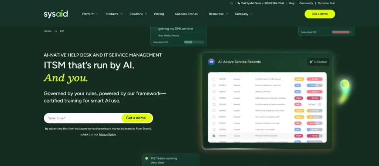This screenshot has width=379, height=166.
Task: Click Get a demo next to Work Email
Action: pyautogui.click(x=137, y=118)
